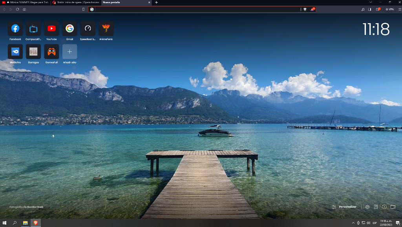Mute system volume from taskbar speaker
This screenshot has height=227, width=402.
pyautogui.click(x=369, y=223)
